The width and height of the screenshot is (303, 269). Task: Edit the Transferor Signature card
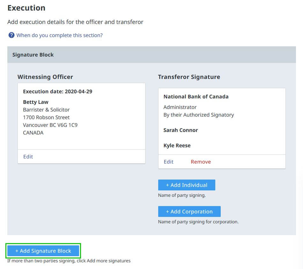point(168,162)
